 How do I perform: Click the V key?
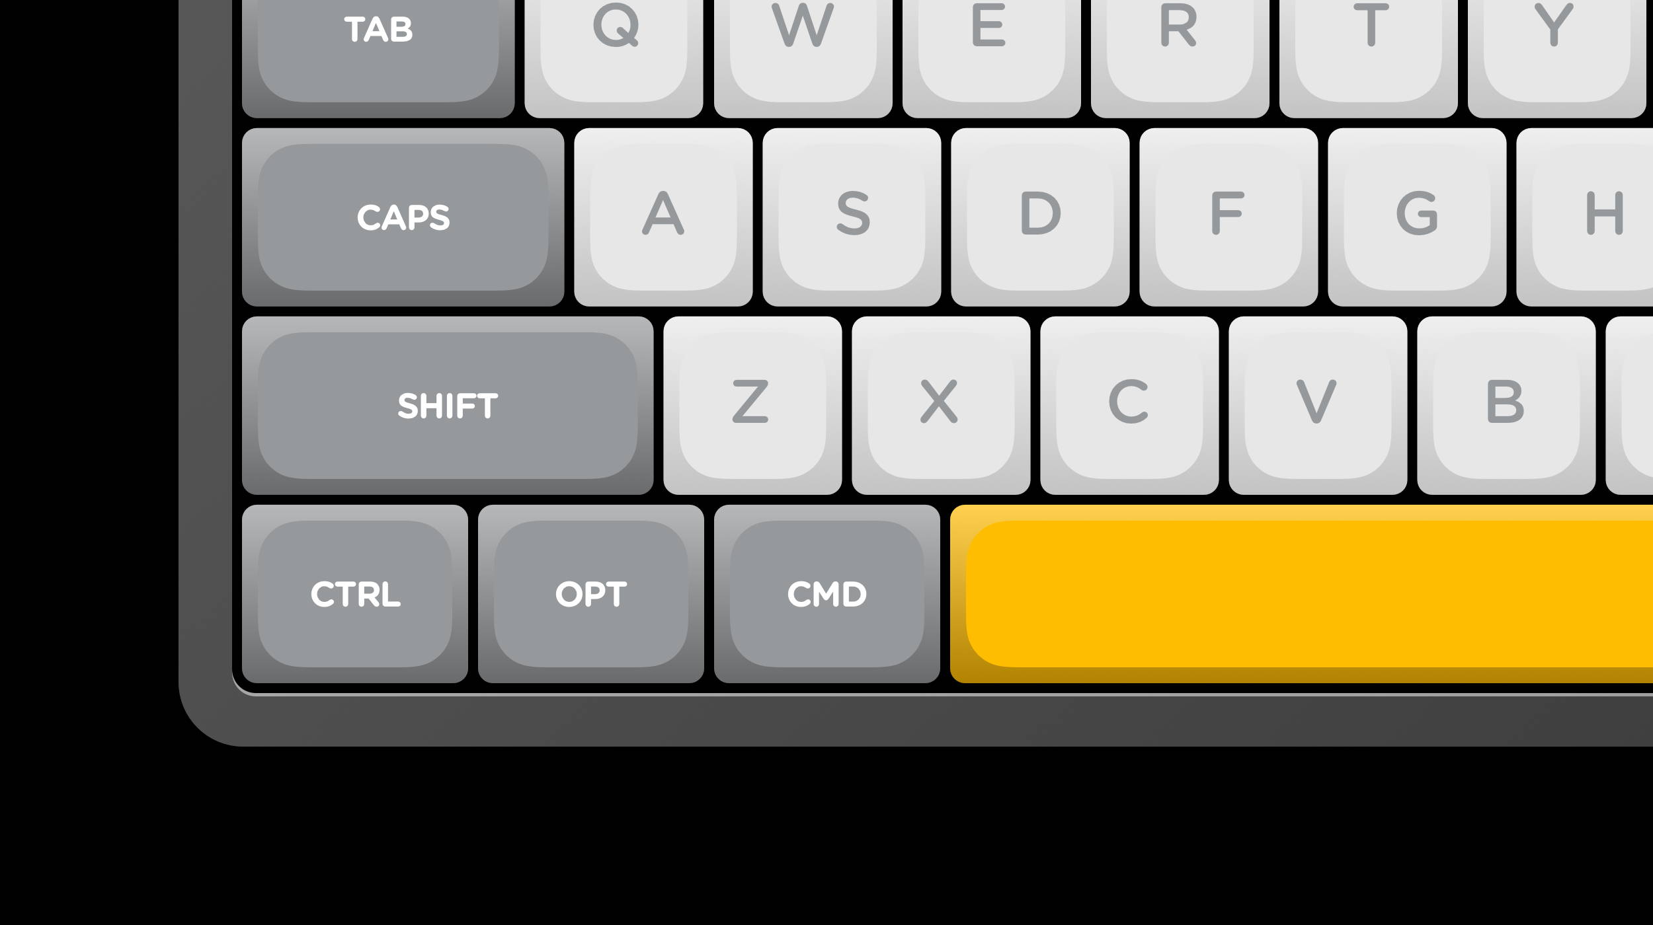click(x=1318, y=405)
